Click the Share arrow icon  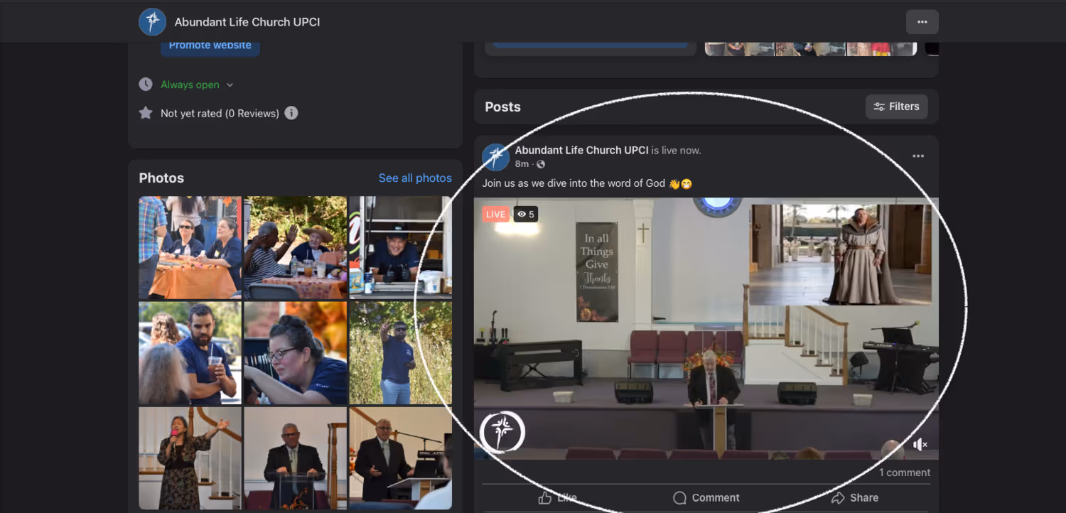point(839,497)
